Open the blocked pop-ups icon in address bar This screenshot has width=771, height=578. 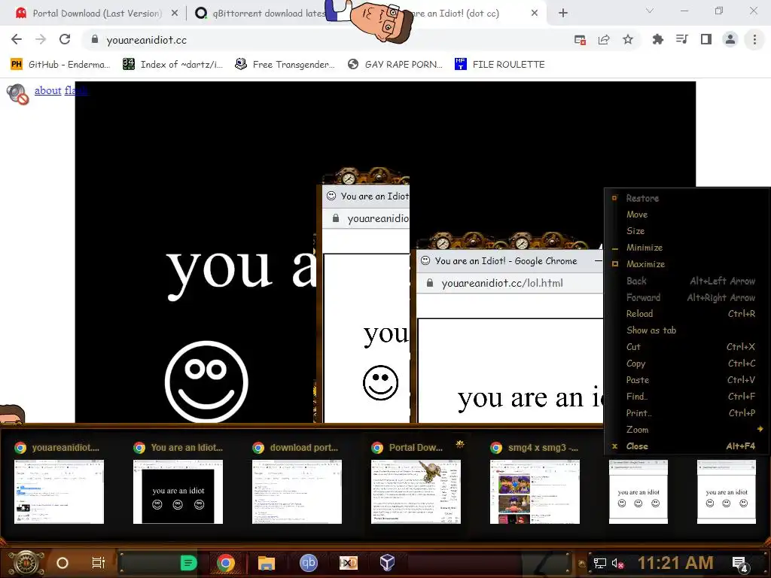tap(581, 40)
